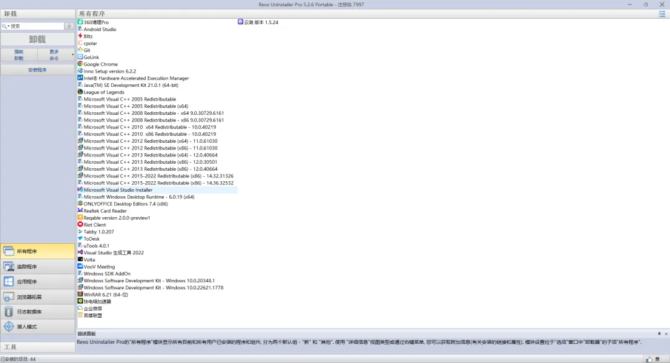Viewport: 670px width, 363px height.
Task: Select the Android Studio icon in list
Action: (x=80, y=29)
